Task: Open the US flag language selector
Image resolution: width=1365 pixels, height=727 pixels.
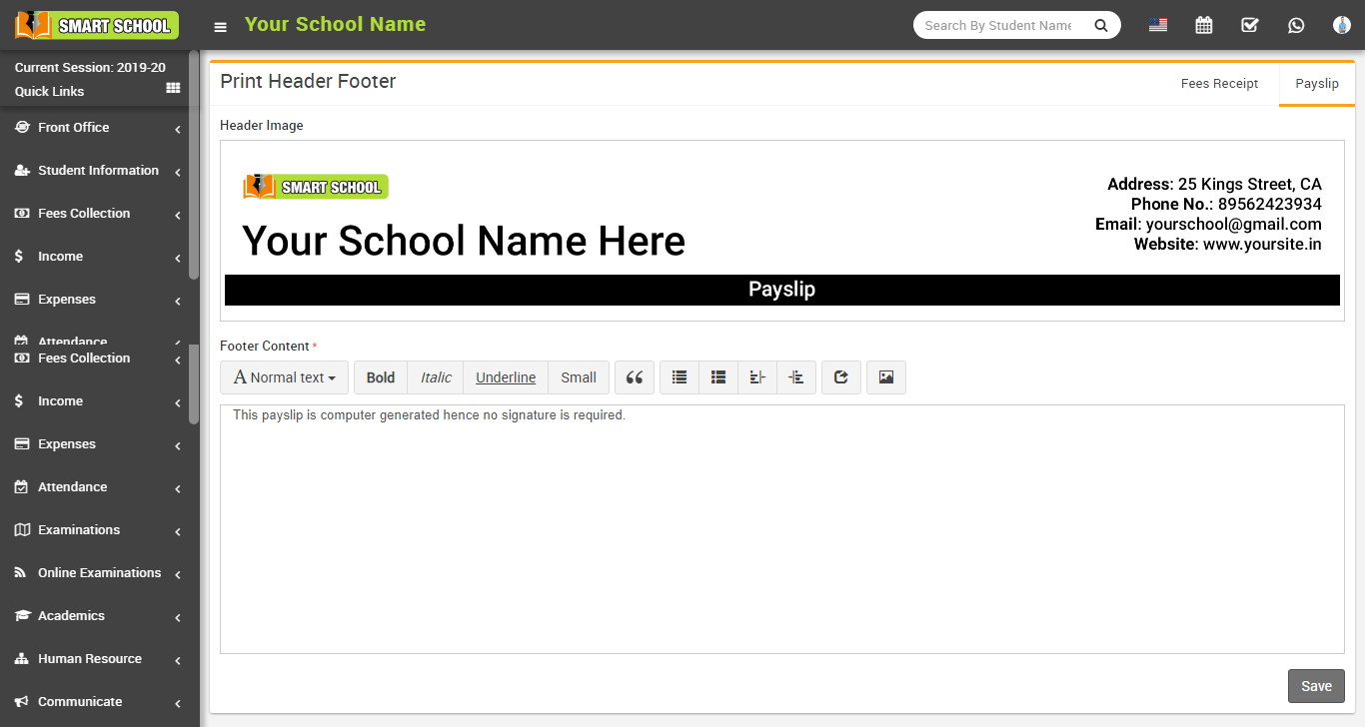Action: [x=1157, y=26]
